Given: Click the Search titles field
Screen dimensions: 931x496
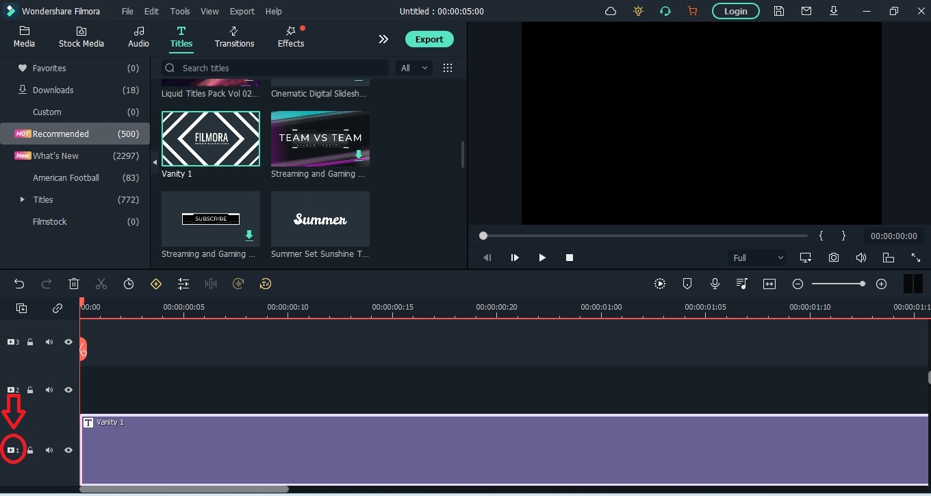Looking at the screenshot, I should [275, 68].
